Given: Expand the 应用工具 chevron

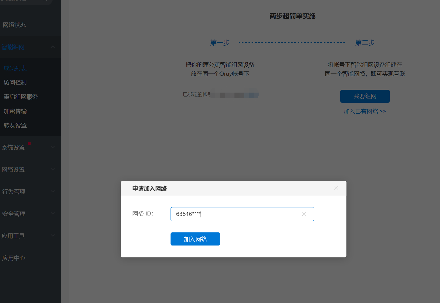Looking at the screenshot, I should point(53,236).
